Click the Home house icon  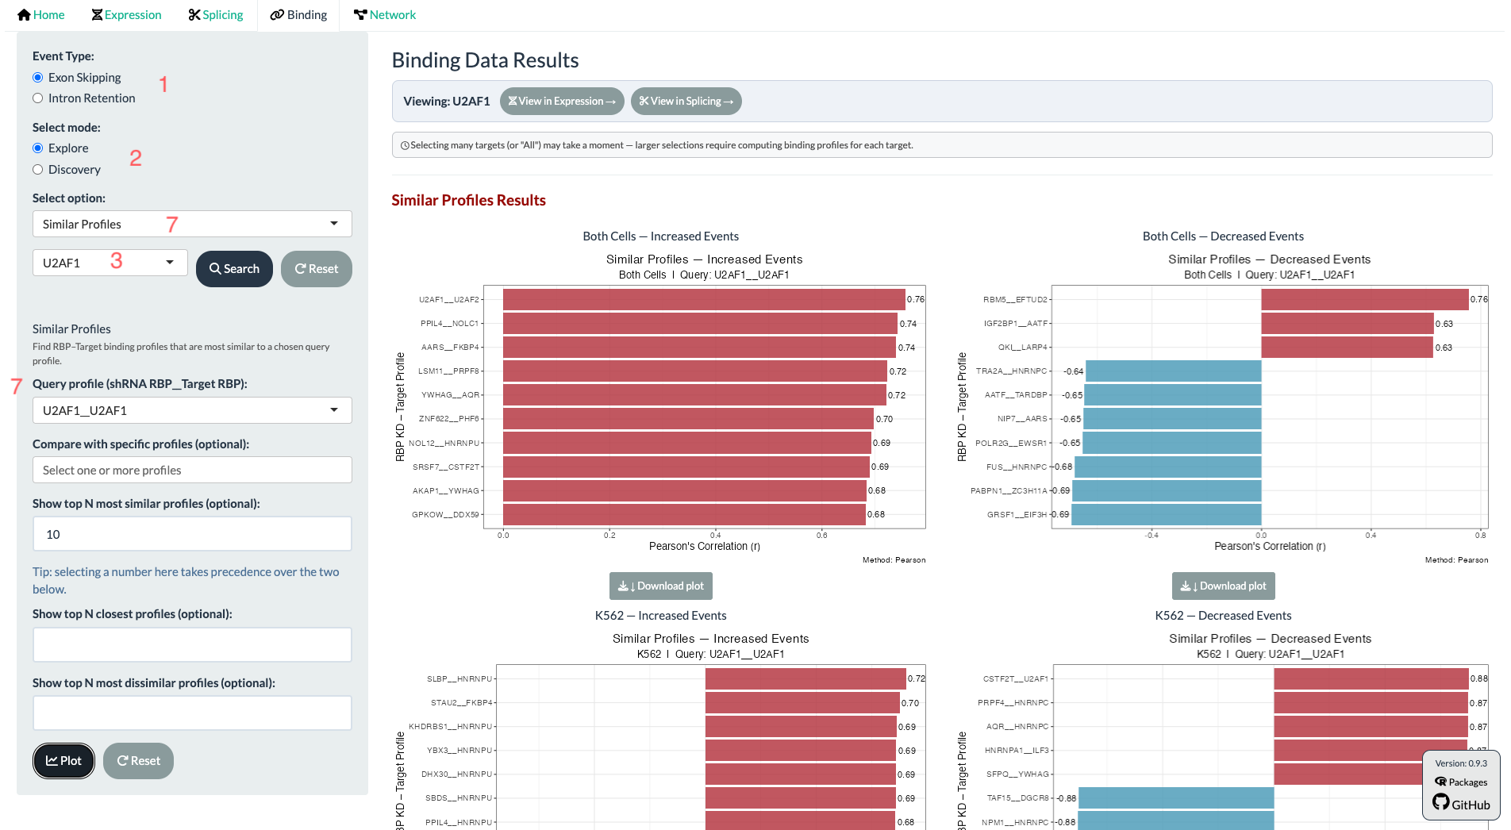coord(24,15)
